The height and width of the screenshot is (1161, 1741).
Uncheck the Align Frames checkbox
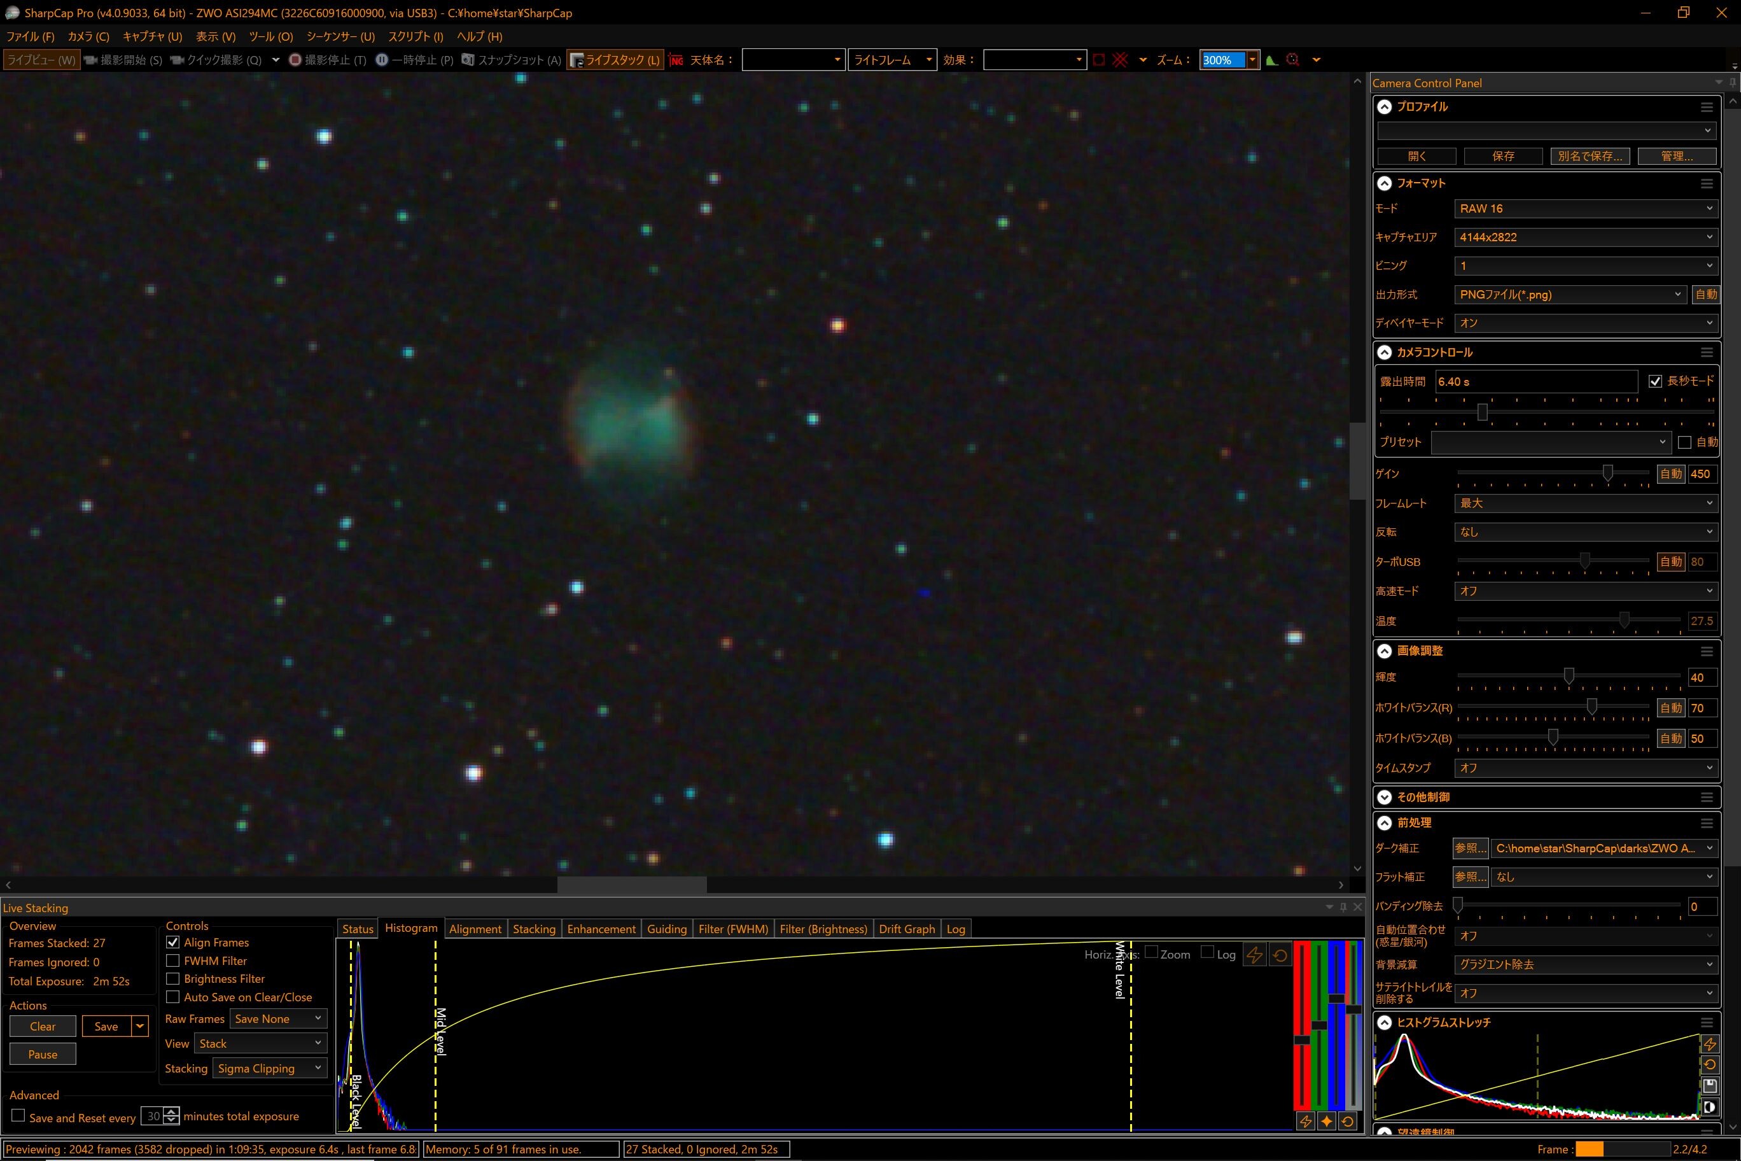(x=173, y=942)
